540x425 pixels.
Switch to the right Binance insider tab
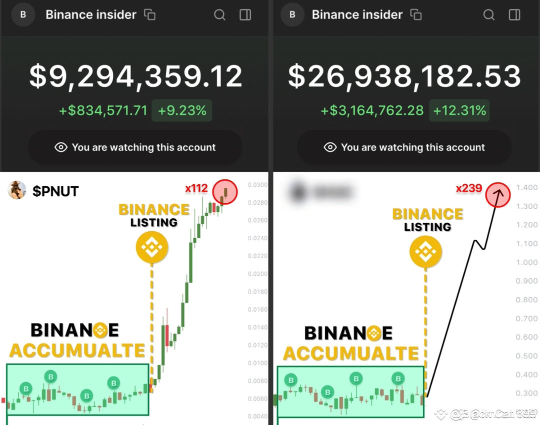coord(357,14)
